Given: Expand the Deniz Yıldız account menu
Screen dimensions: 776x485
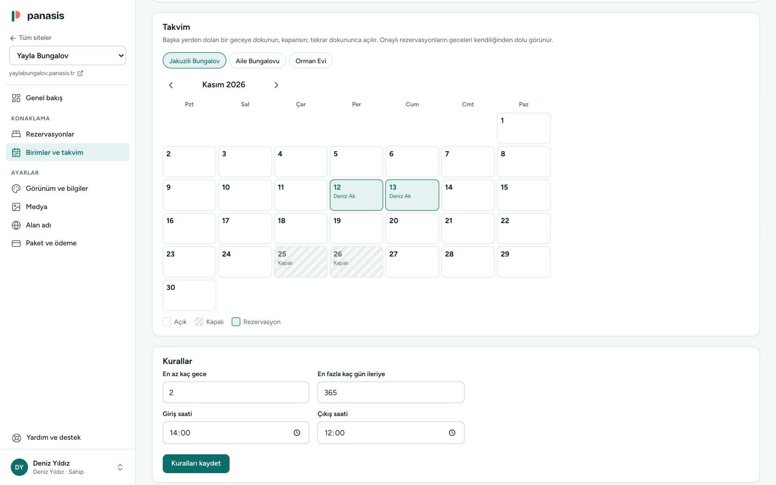Looking at the screenshot, I should pyautogui.click(x=120, y=467).
